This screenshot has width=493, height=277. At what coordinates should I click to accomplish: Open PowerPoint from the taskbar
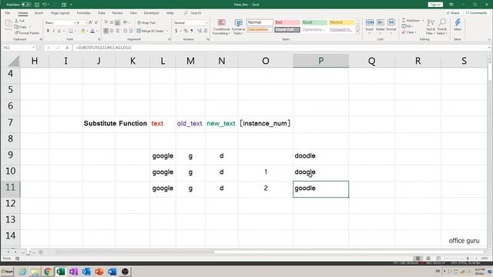99,272
